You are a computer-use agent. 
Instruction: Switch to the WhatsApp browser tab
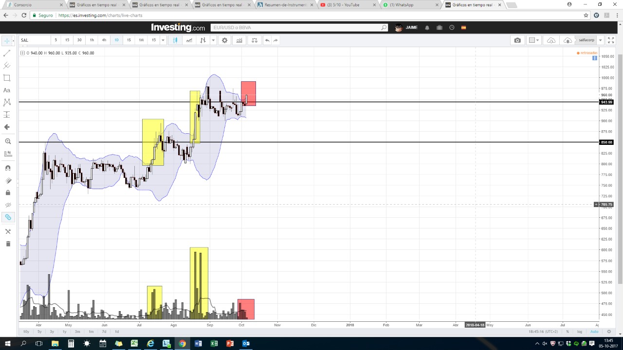[x=411, y=5]
